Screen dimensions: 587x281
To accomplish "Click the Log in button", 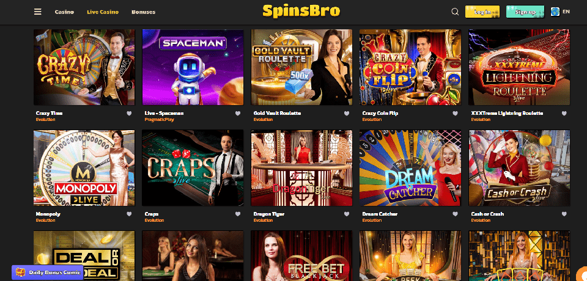I will coord(482,12).
